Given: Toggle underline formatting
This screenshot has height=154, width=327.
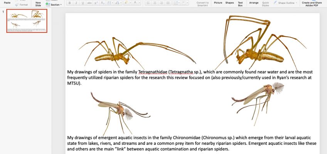Looking at the screenshot, I should (83, 3).
